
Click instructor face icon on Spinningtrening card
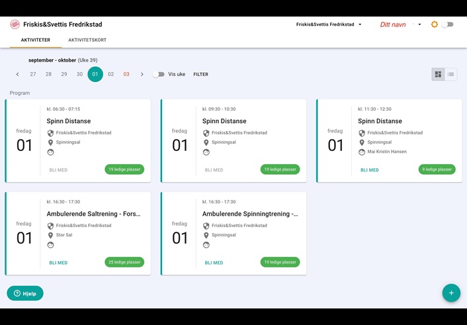pyautogui.click(x=206, y=245)
